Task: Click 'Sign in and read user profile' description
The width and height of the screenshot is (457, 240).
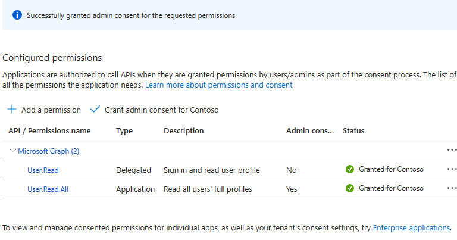Action: (212, 170)
